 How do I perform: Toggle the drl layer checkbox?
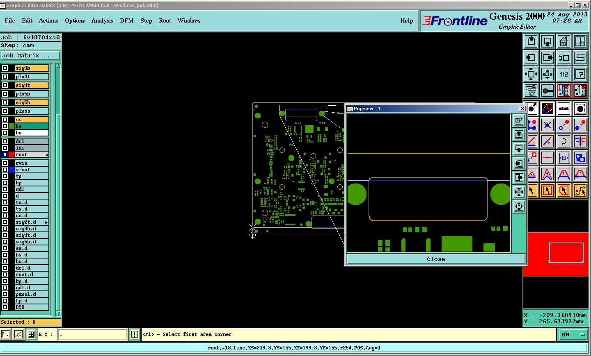click(x=5, y=141)
